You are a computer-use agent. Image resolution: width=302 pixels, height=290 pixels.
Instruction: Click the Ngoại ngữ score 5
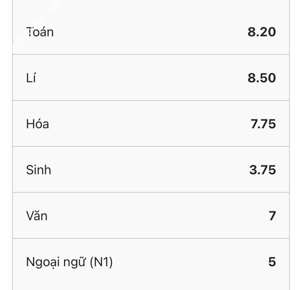(x=272, y=262)
